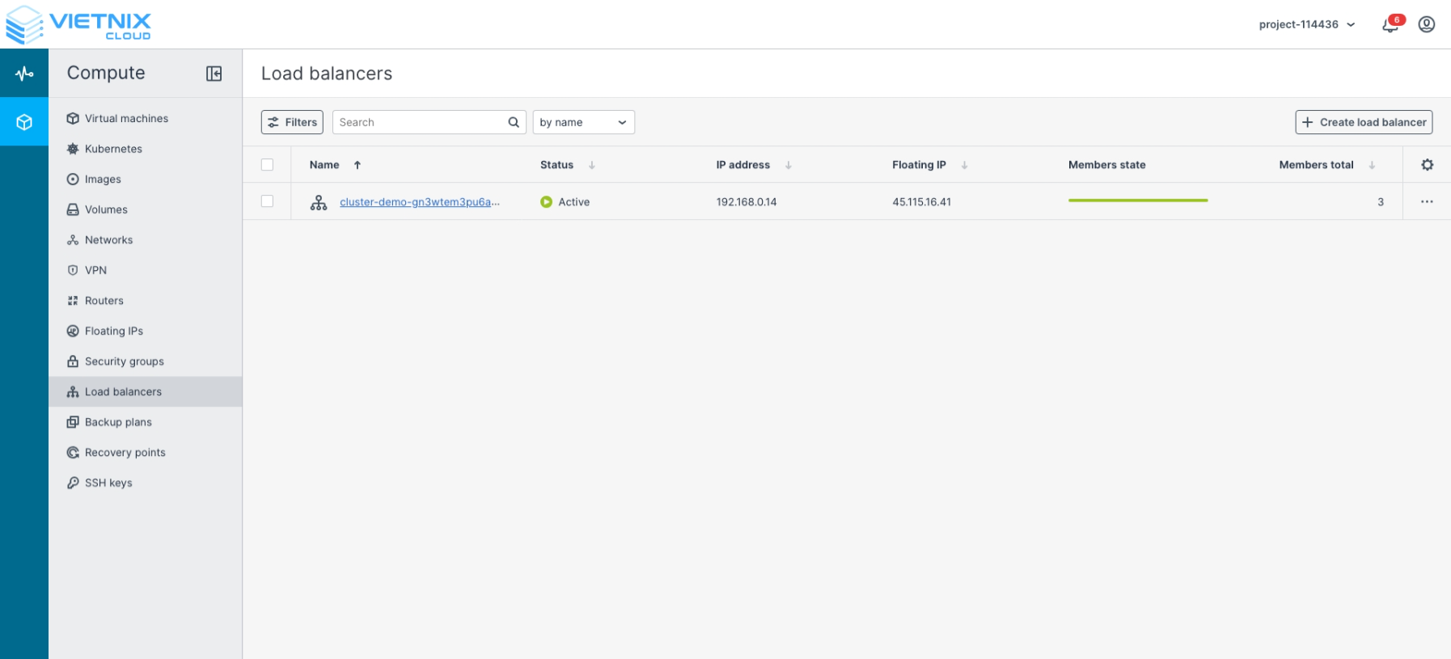Click Create load balancer button
Viewport: 1451px width, 659px height.
pyautogui.click(x=1364, y=122)
